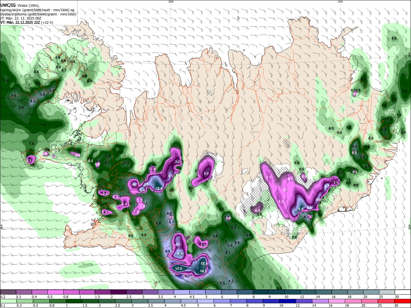Click the navy blue 10 rain legend swatch

[x=287, y=301]
